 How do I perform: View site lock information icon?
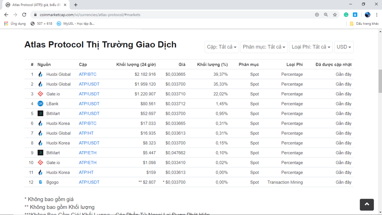(x=35, y=15)
